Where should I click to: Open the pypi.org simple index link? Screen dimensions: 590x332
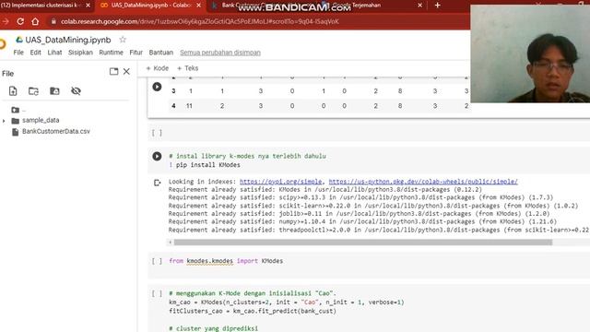280,182
